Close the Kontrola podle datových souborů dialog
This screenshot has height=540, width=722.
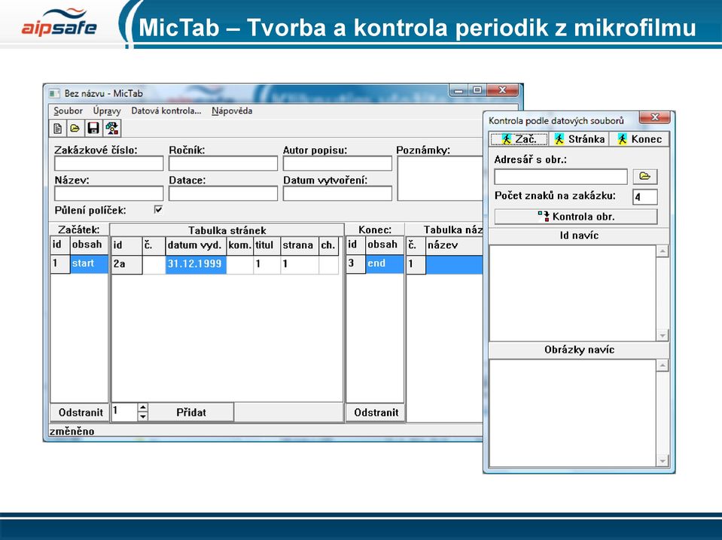655,117
